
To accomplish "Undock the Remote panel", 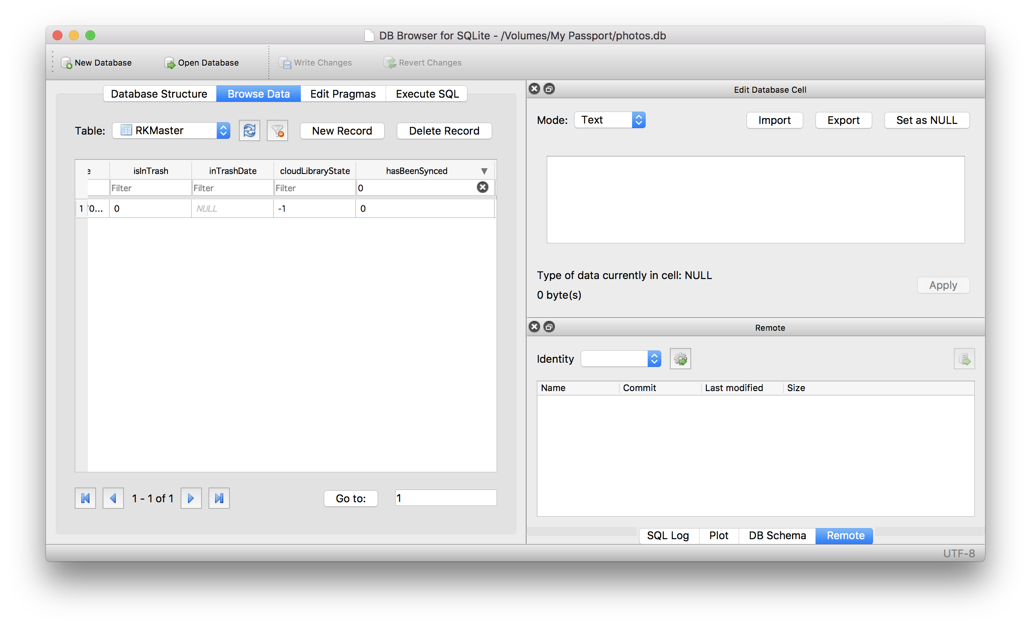I will click(549, 327).
